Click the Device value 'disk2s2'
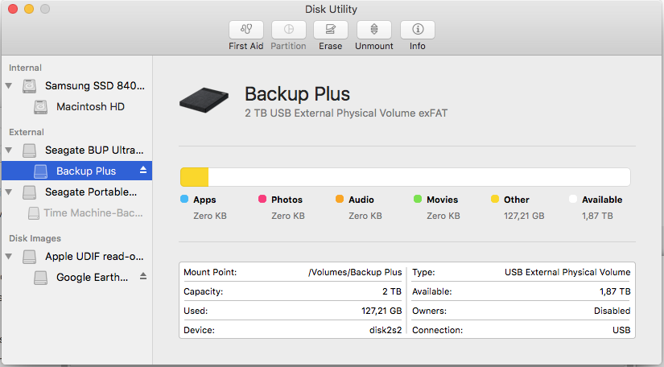 [x=386, y=330]
